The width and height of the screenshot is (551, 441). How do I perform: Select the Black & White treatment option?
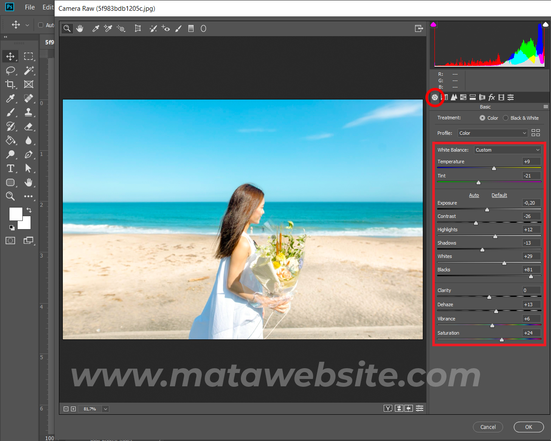click(x=506, y=118)
